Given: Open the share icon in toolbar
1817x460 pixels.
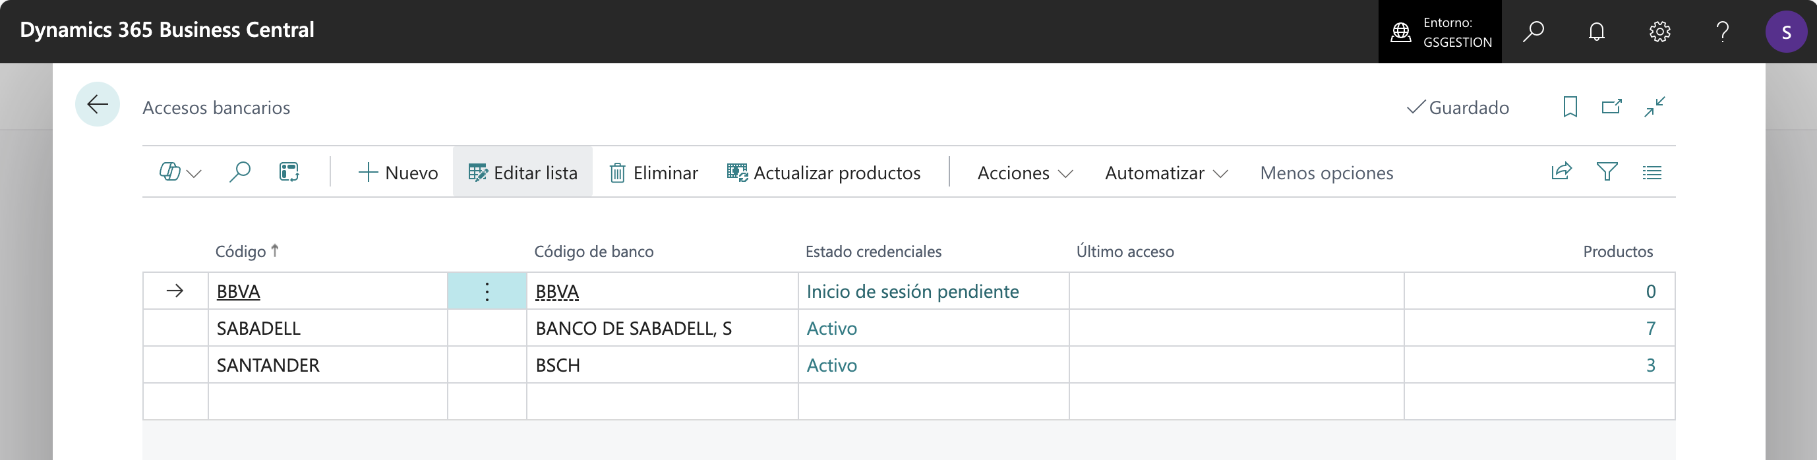Looking at the screenshot, I should (1562, 172).
